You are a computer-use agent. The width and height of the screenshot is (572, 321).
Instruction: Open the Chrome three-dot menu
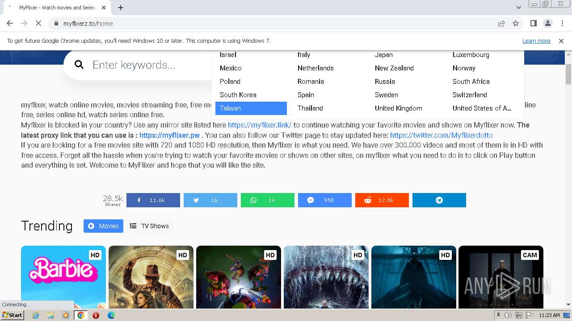(562, 23)
